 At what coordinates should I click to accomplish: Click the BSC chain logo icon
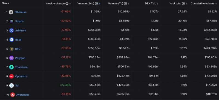point(11,49)
